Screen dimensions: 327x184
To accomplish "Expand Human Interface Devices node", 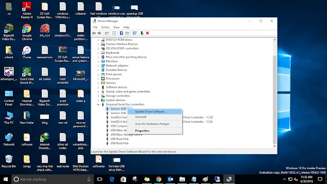I will [x=98, y=44].
